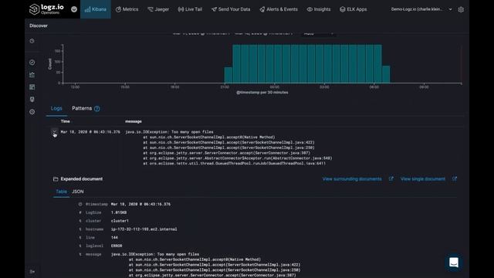Expand the Demo-Logz.io account dropdown

coord(421,9)
